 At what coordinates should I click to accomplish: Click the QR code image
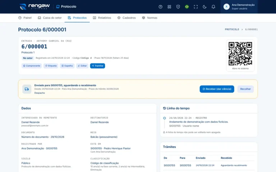(x=240, y=53)
